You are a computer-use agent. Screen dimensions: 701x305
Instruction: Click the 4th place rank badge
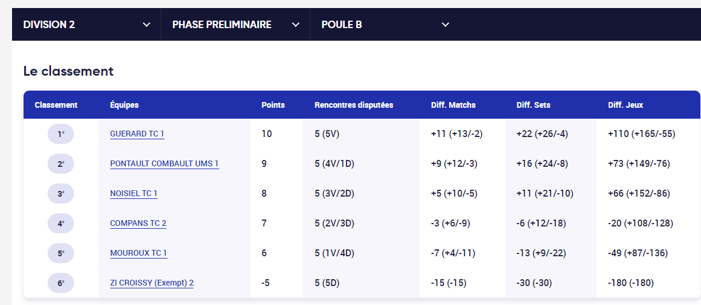61,224
